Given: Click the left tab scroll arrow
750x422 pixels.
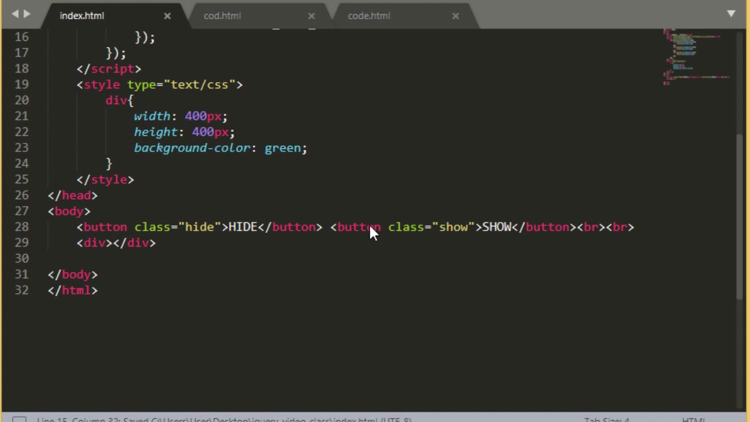Looking at the screenshot, I should pos(15,13).
